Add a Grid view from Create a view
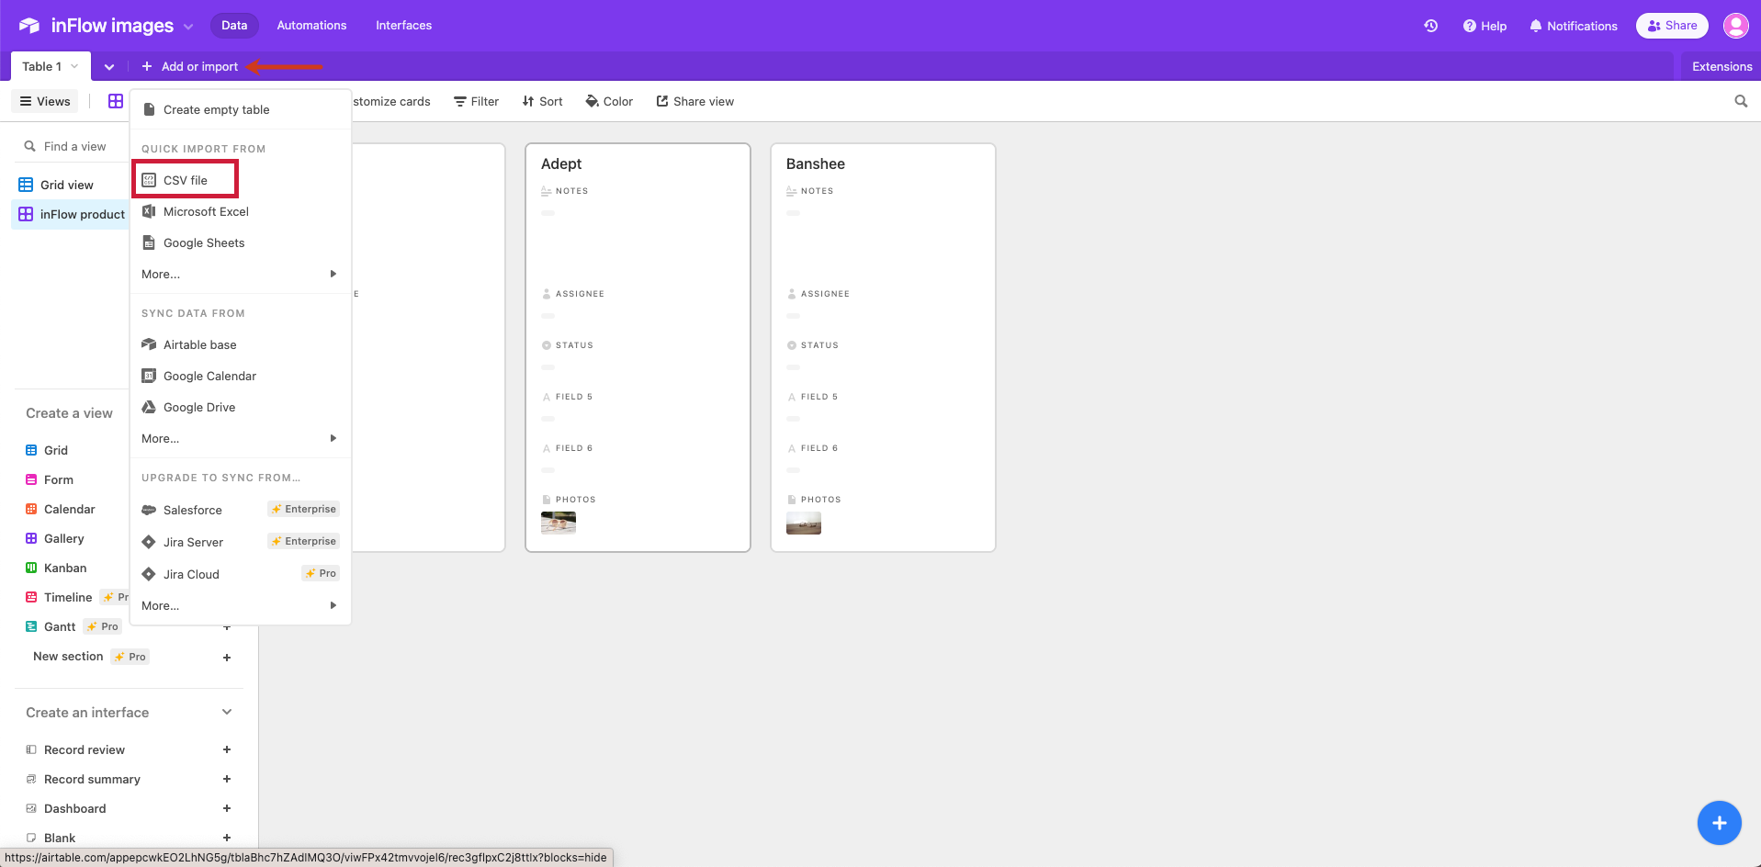 click(56, 450)
